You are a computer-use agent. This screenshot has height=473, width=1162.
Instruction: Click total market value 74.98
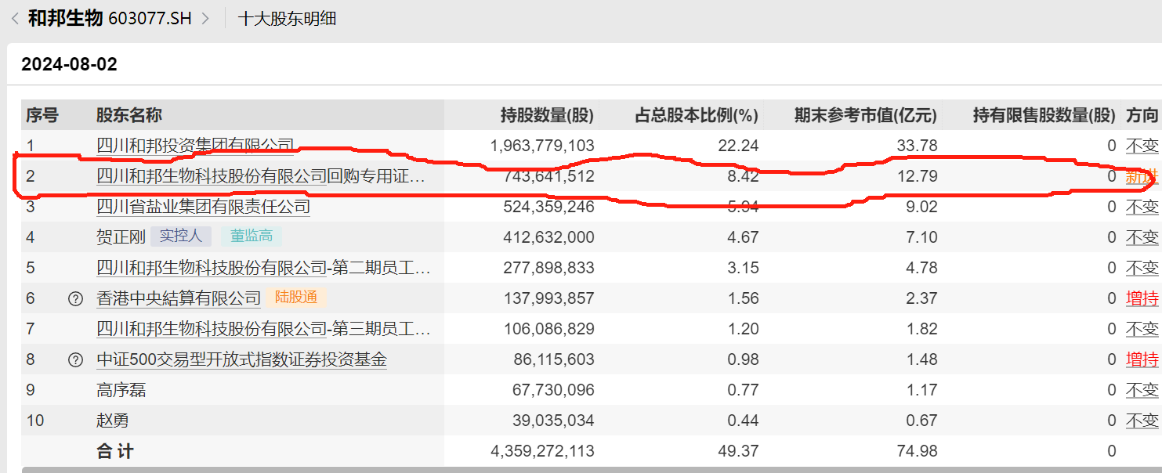pyautogui.click(x=918, y=451)
